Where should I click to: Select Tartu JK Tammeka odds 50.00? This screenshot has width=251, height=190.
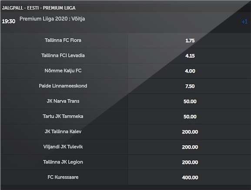point(190,117)
